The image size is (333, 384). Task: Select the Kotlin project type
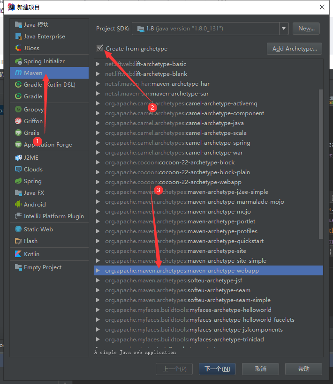point(49,254)
